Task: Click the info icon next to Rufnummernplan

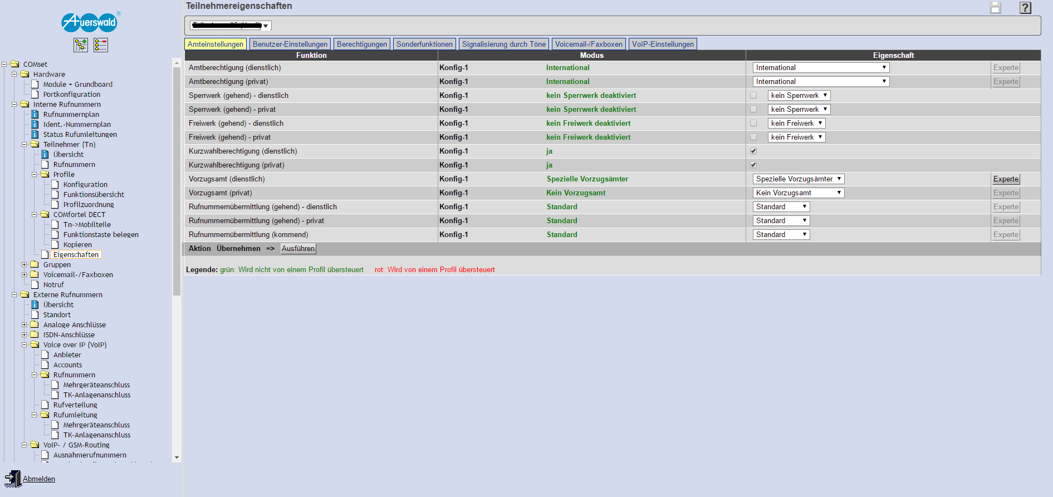Action: (x=35, y=115)
